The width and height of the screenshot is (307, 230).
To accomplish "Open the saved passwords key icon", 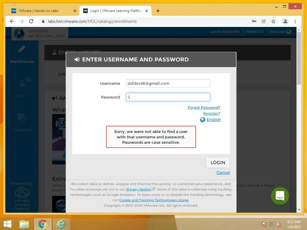I will coord(254,21).
